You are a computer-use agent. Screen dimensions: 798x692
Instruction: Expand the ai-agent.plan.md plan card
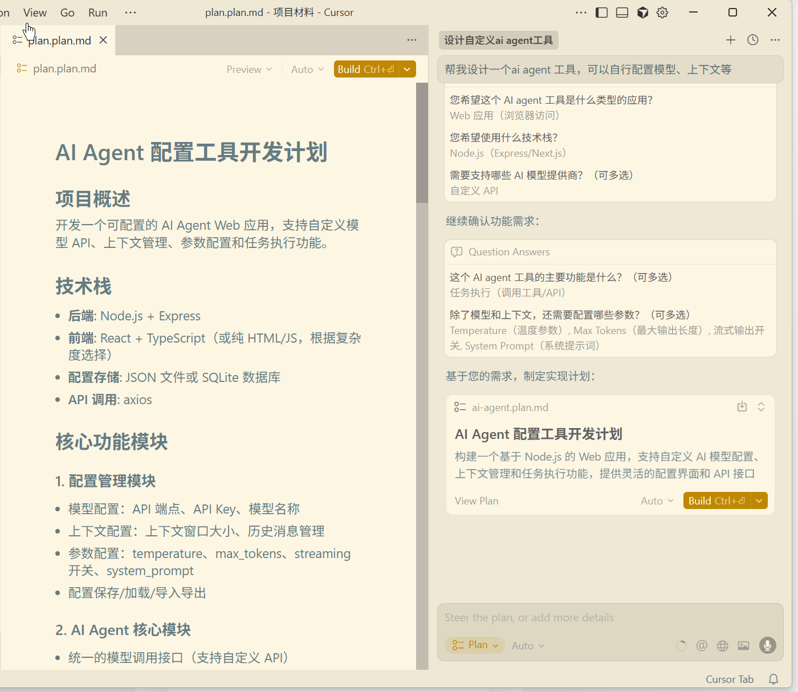tap(761, 407)
